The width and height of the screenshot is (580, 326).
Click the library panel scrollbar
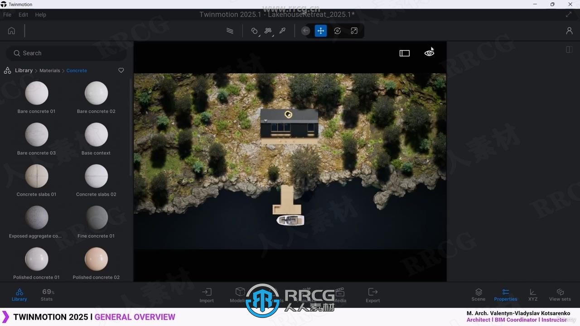(131, 128)
